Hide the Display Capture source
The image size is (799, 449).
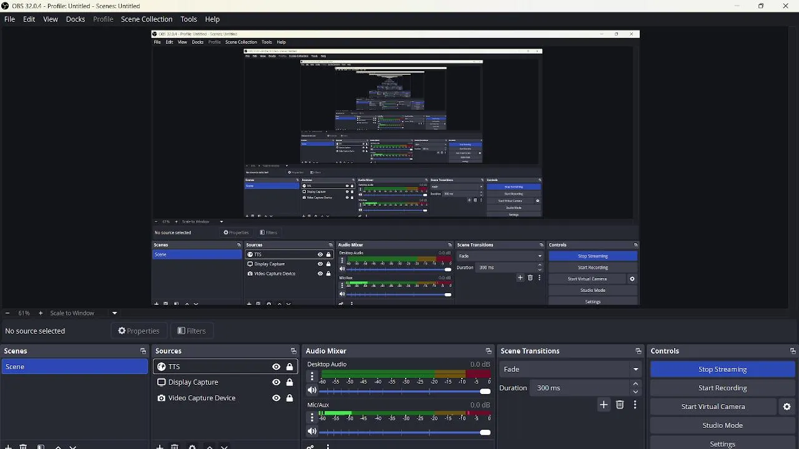point(276,382)
